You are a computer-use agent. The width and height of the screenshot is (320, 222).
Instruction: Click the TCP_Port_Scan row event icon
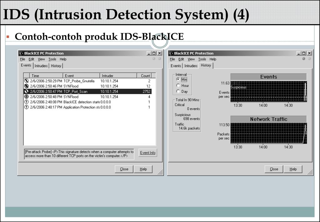click(x=26, y=92)
